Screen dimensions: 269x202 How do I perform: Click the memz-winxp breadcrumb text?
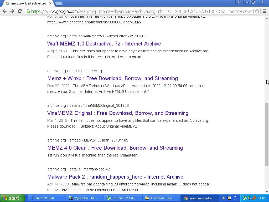(x=93, y=71)
